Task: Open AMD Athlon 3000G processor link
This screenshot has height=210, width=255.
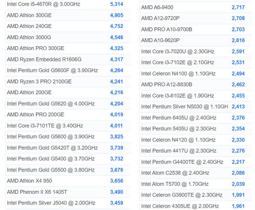Action: (29, 37)
